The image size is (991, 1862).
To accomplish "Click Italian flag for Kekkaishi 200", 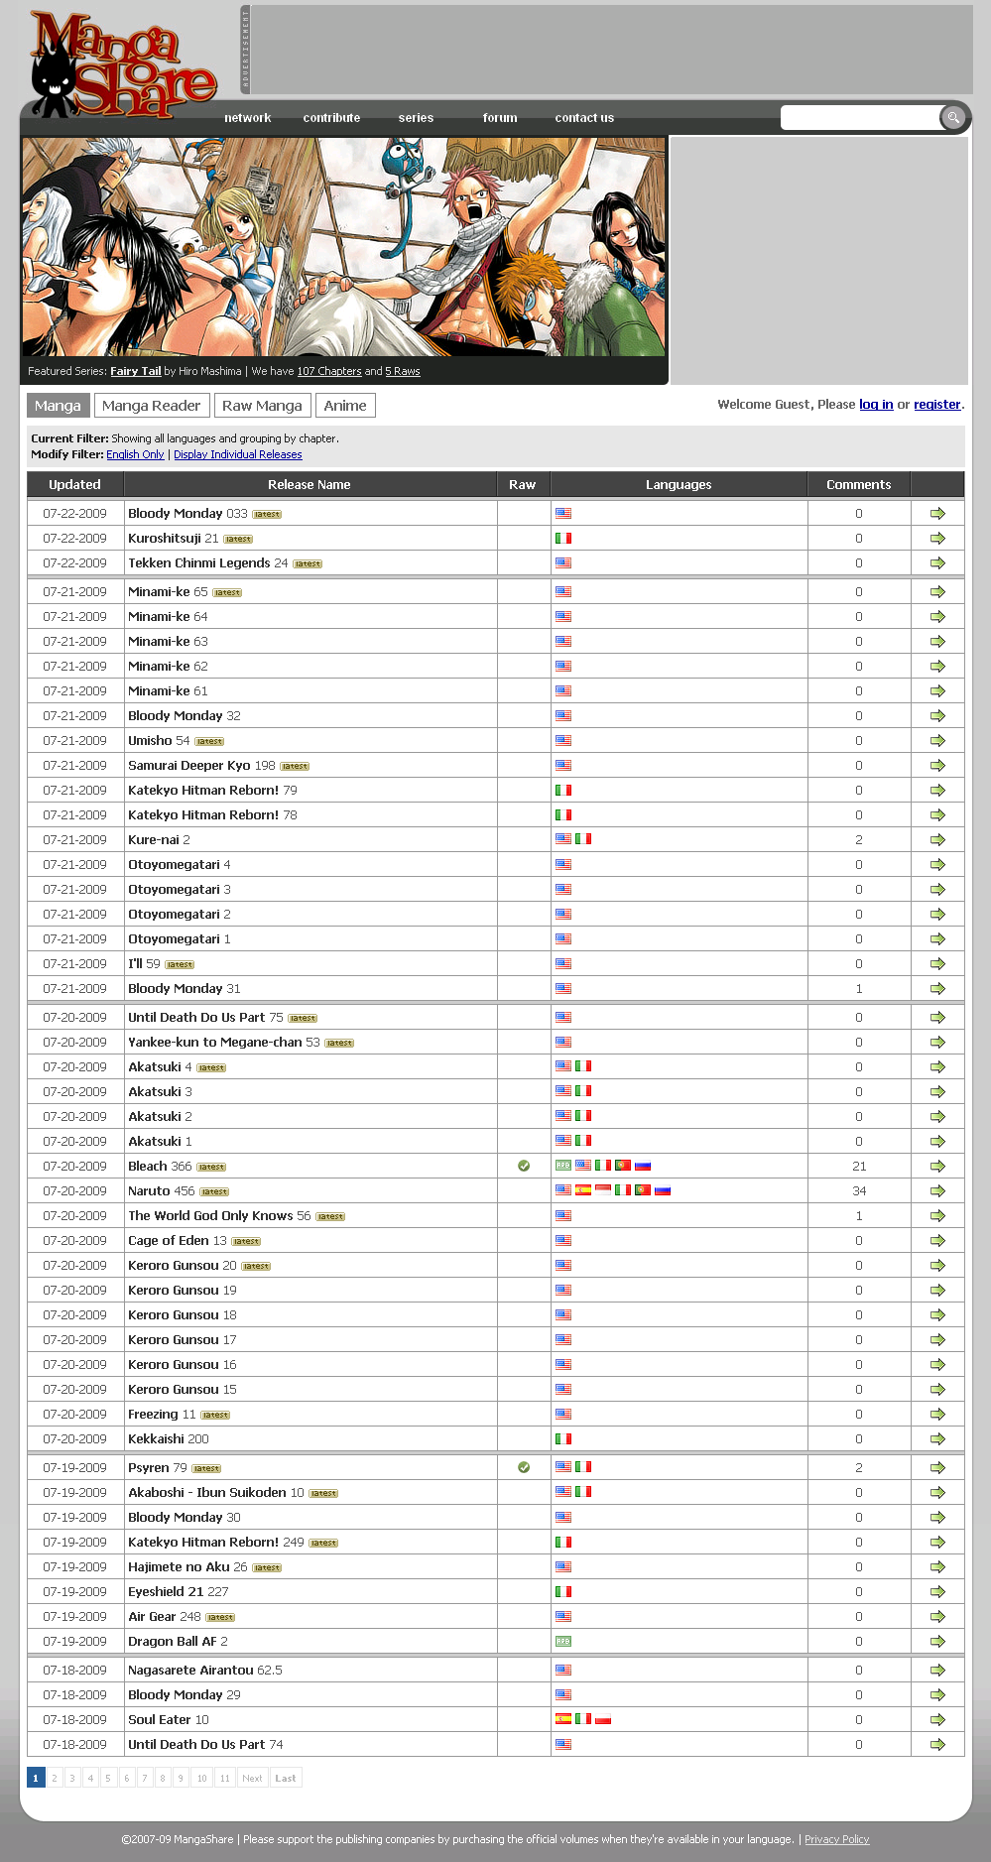I will tap(563, 1439).
